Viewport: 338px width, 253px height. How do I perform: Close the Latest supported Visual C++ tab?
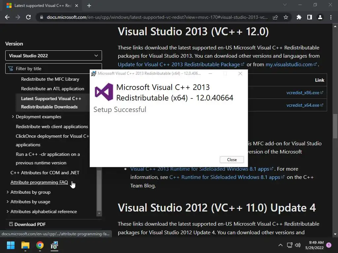pos(77,6)
